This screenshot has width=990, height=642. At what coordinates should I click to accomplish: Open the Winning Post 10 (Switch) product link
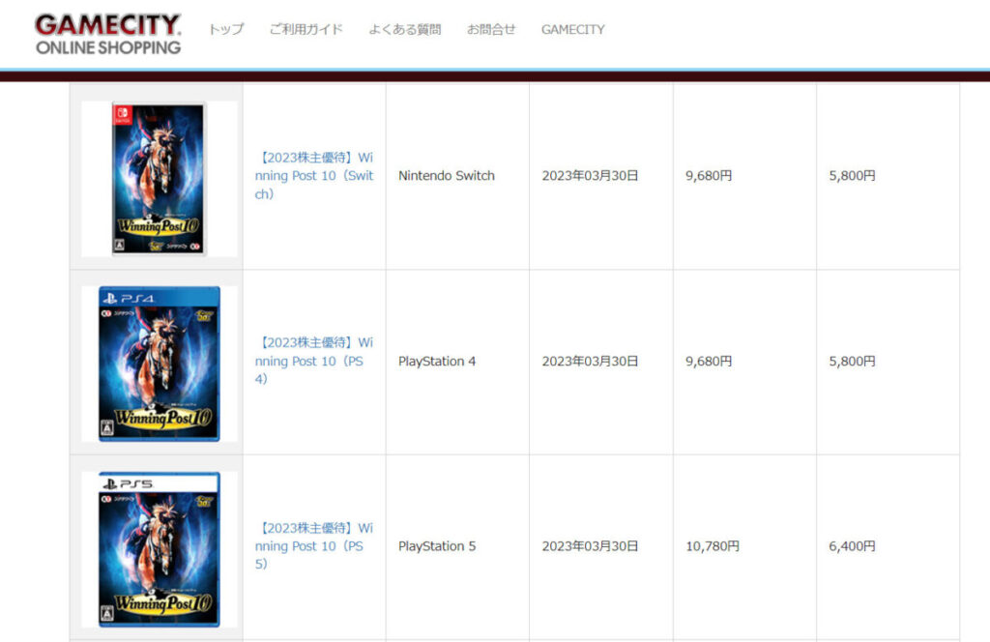[x=314, y=176]
